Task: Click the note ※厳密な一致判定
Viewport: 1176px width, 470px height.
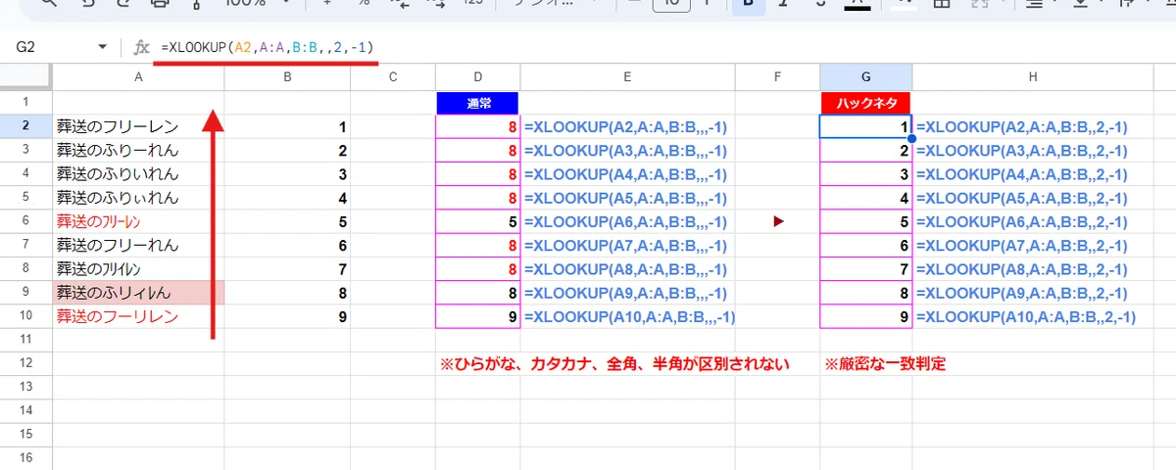Action: pyautogui.click(x=885, y=364)
